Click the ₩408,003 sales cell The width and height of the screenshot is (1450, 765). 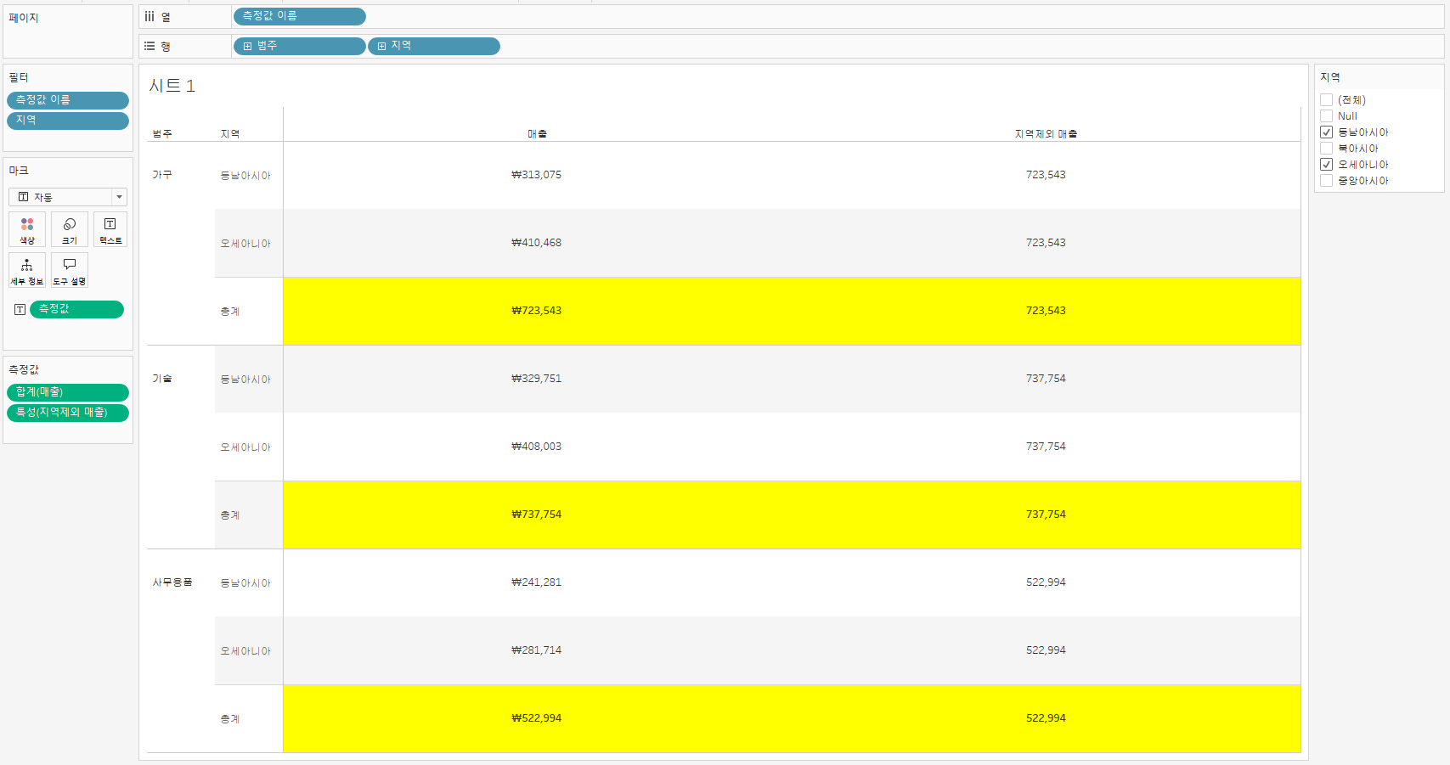[x=537, y=447]
